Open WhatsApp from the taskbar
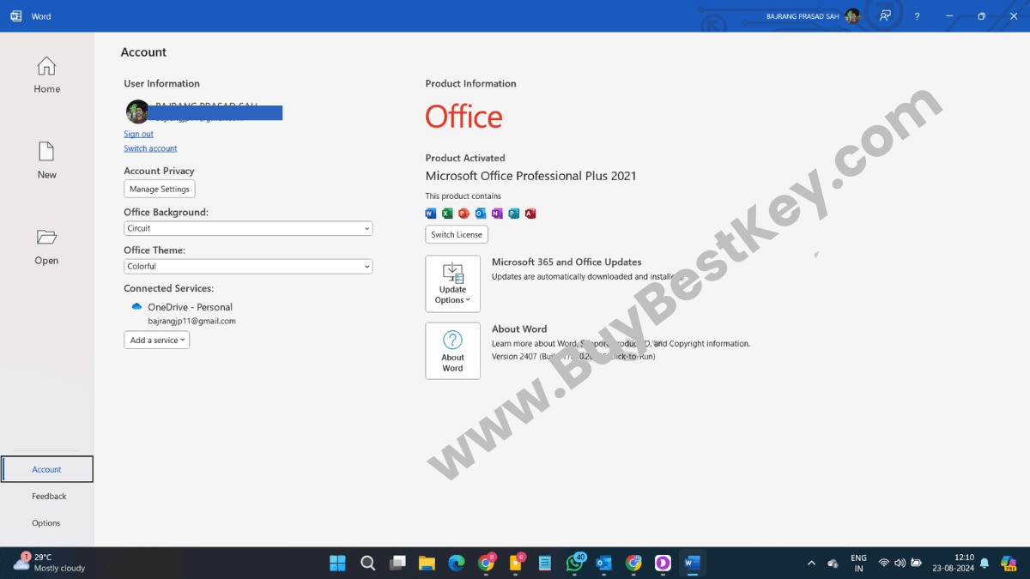 click(x=574, y=563)
